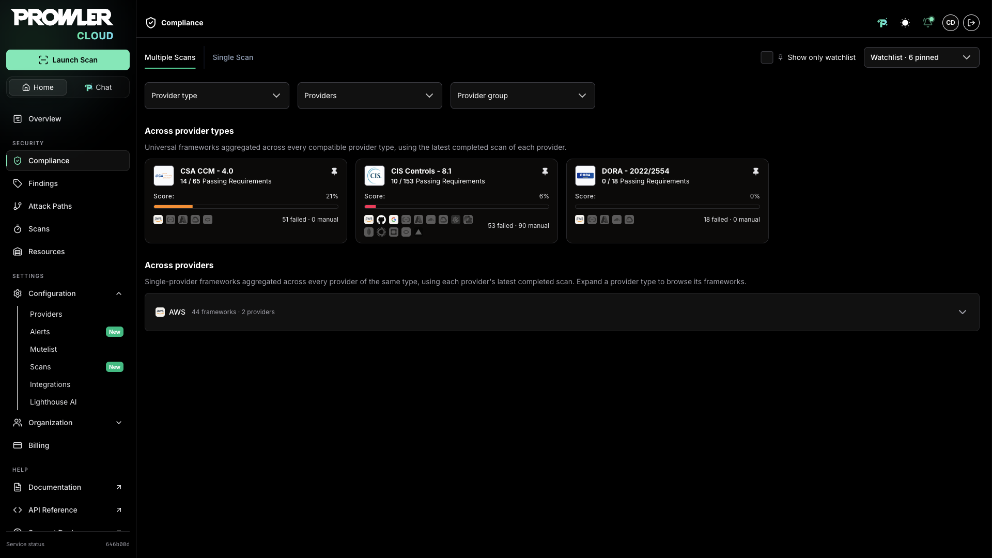Screen dimensions: 992x558
Task: Click the CIS logo thumbnail
Action: (x=375, y=176)
